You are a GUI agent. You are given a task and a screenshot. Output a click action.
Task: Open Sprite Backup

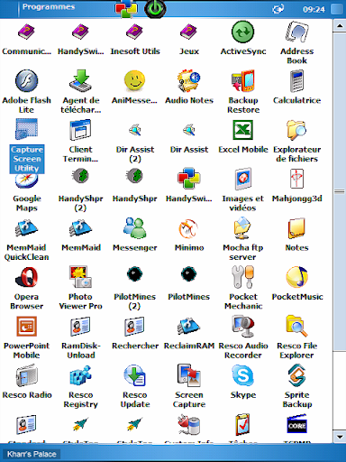coord(296,375)
